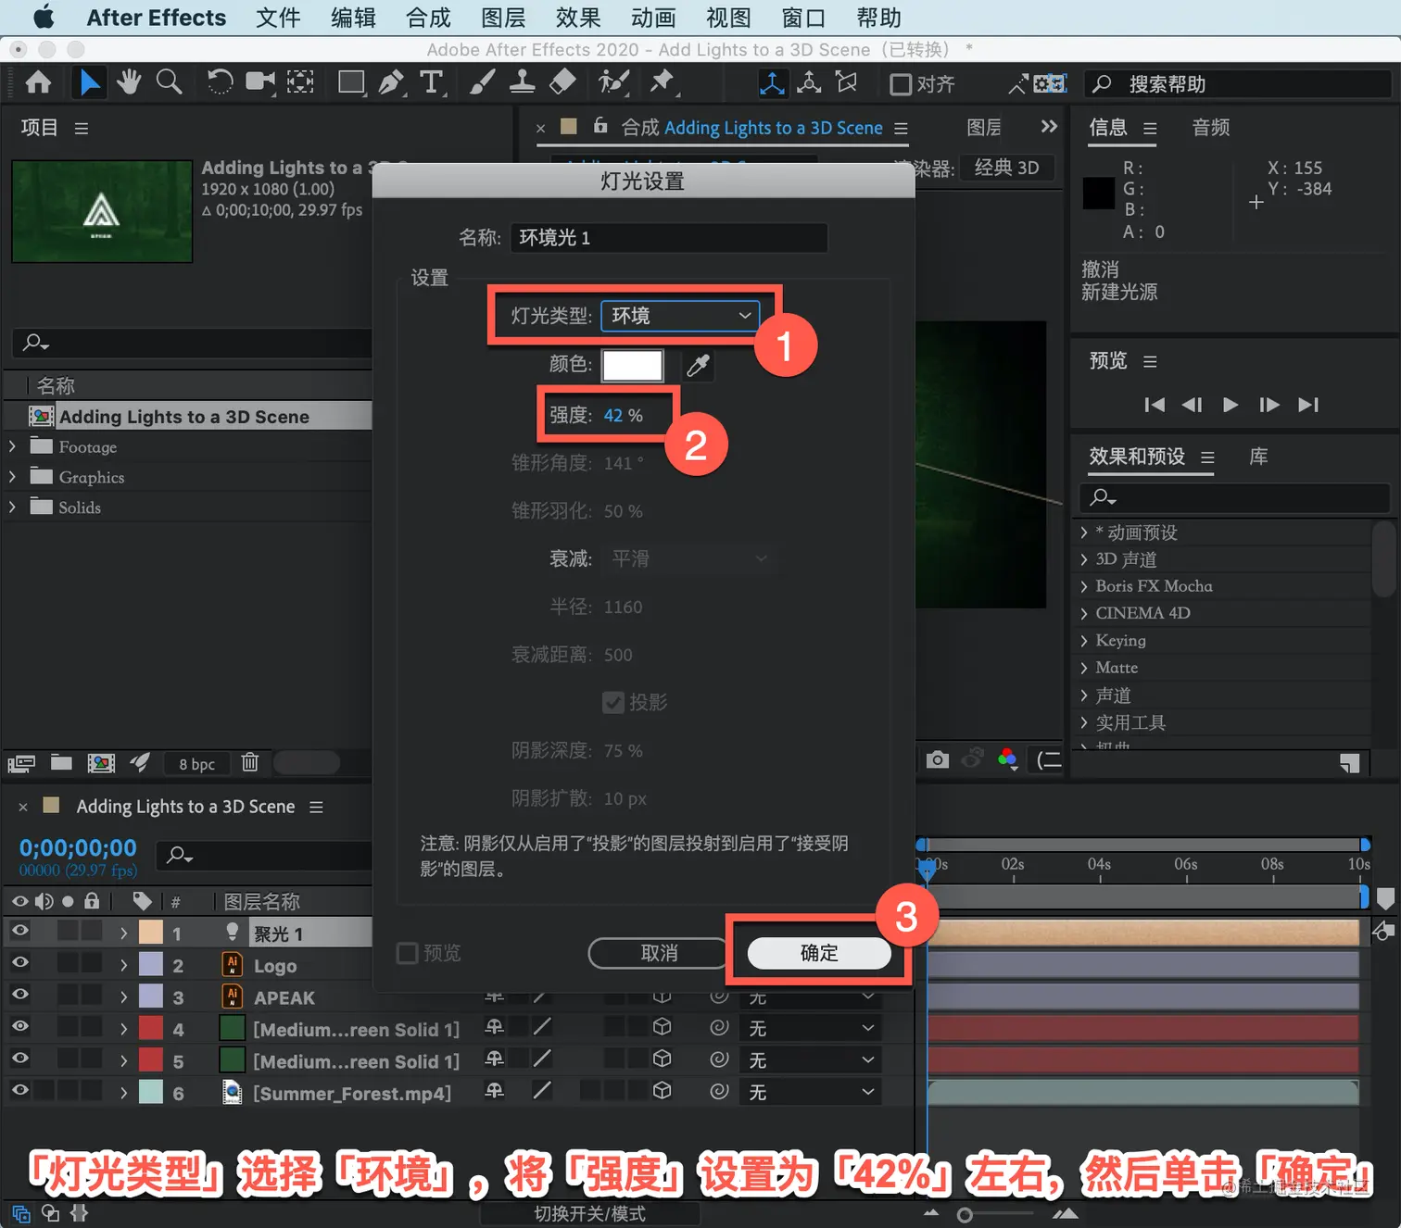
Task: Open the 文件 menu
Action: pos(278,18)
